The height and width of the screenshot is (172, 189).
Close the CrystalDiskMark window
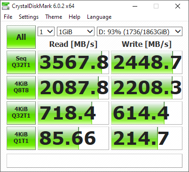tap(178, 6)
